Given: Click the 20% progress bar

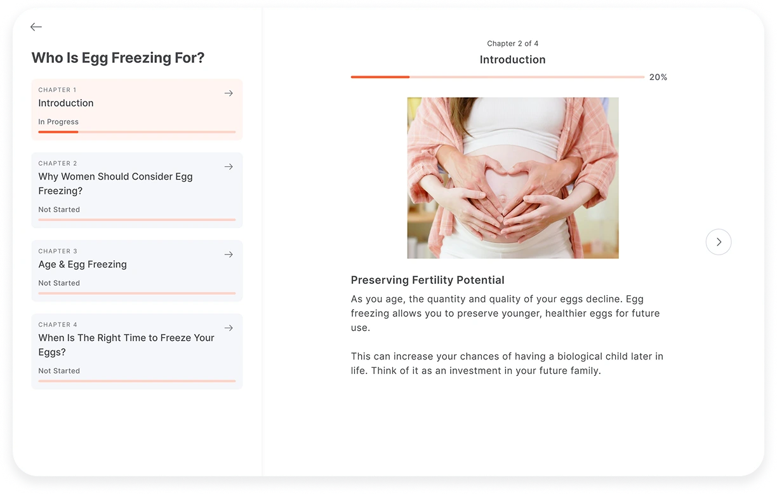Looking at the screenshot, I should pos(498,77).
